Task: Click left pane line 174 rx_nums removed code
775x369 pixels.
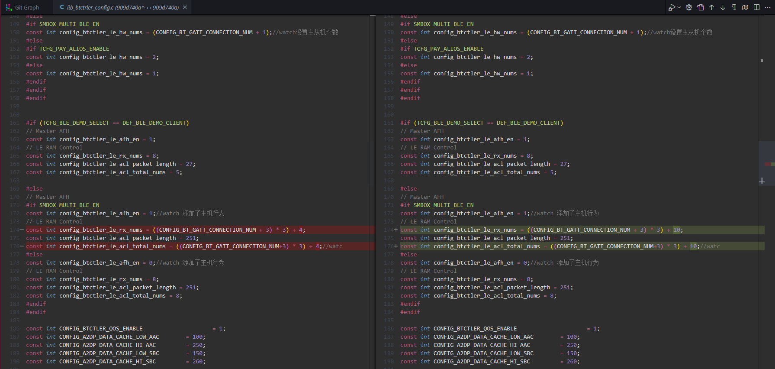Action: [x=166, y=230]
